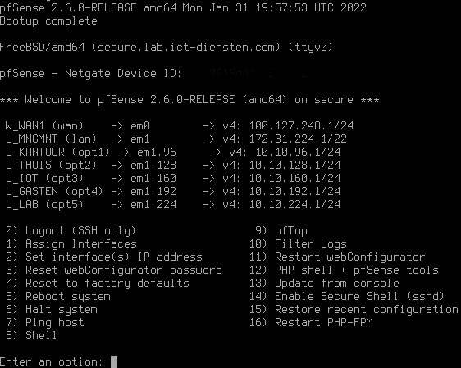This screenshot has width=461, height=368.
Task: Pick the Restart webConfigurator entry
Action: point(337,257)
